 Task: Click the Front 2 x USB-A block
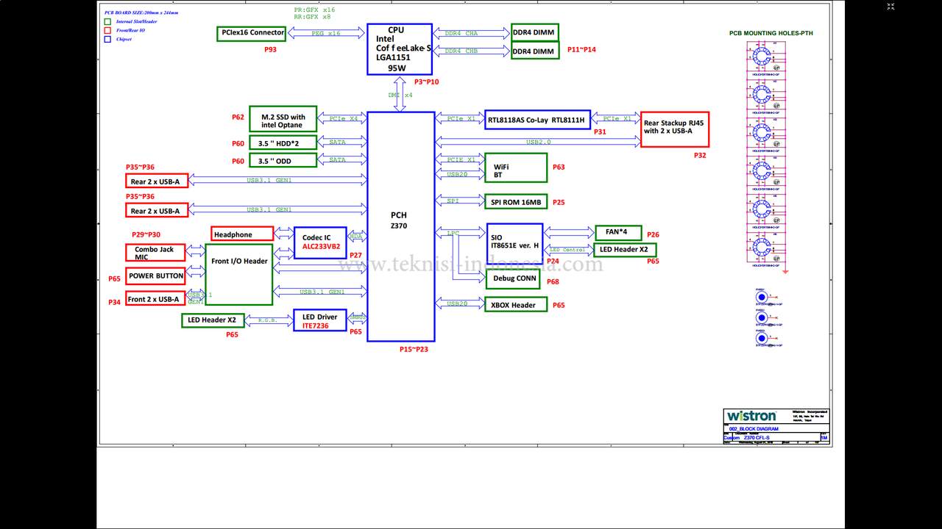click(155, 299)
